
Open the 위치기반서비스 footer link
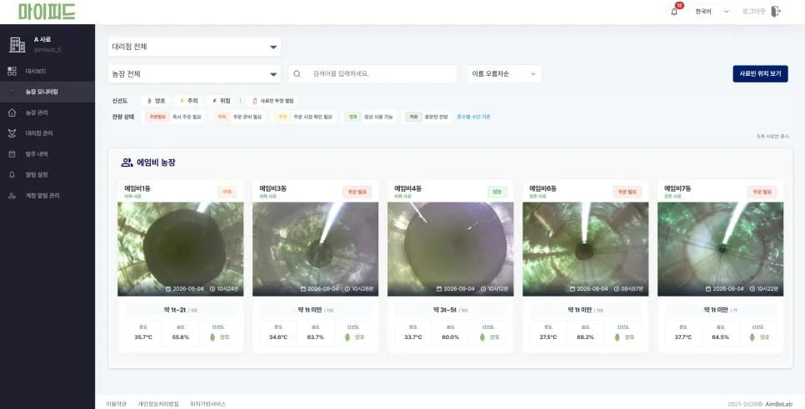click(208, 404)
